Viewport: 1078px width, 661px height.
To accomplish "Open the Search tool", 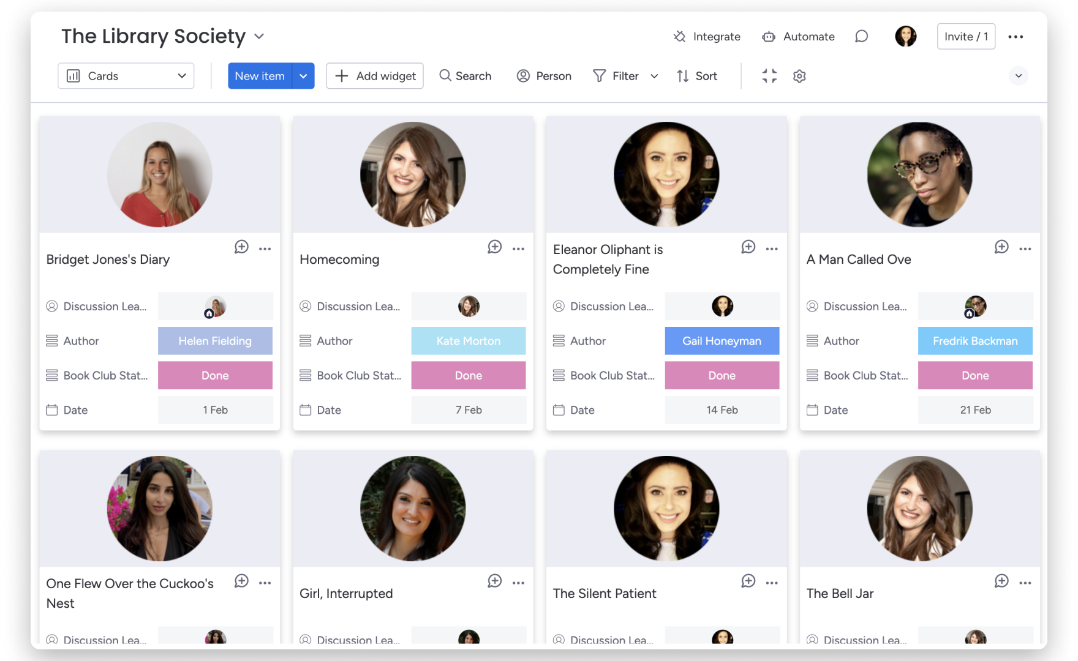I will tap(466, 76).
